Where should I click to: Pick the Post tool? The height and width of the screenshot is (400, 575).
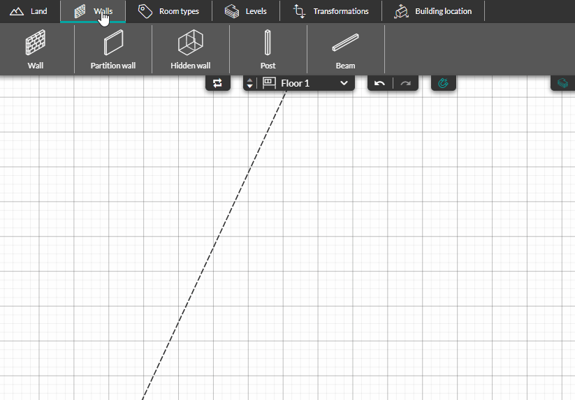click(268, 50)
